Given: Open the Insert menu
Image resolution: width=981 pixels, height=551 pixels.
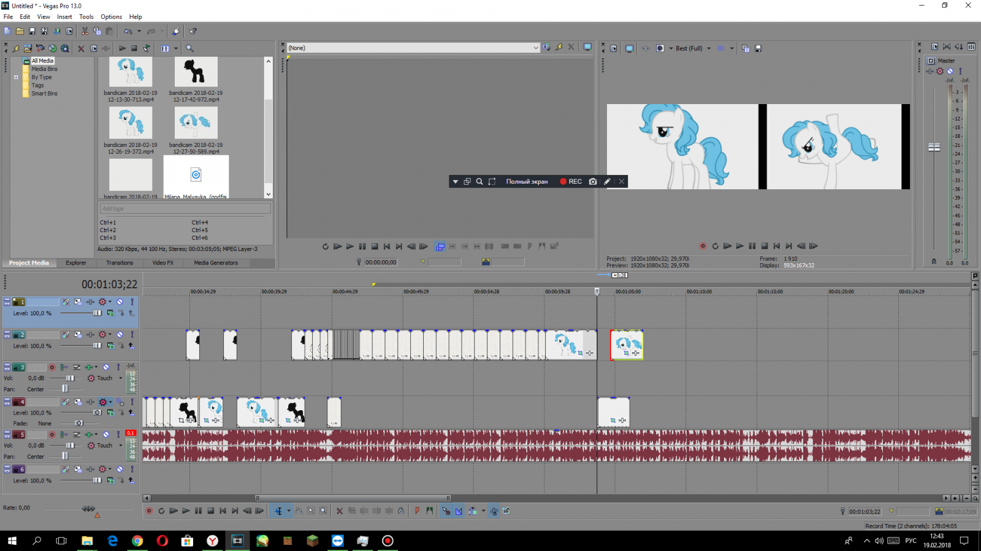Looking at the screenshot, I should tap(64, 17).
